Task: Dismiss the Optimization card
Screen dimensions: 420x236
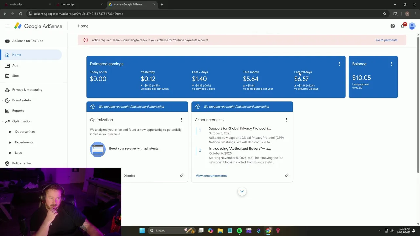Action: click(x=129, y=176)
